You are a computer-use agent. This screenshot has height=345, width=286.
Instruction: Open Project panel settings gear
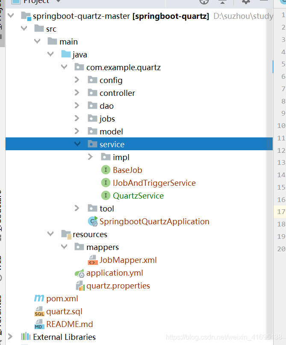point(246,2)
